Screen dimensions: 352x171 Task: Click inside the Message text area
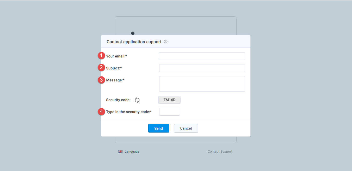(x=202, y=84)
